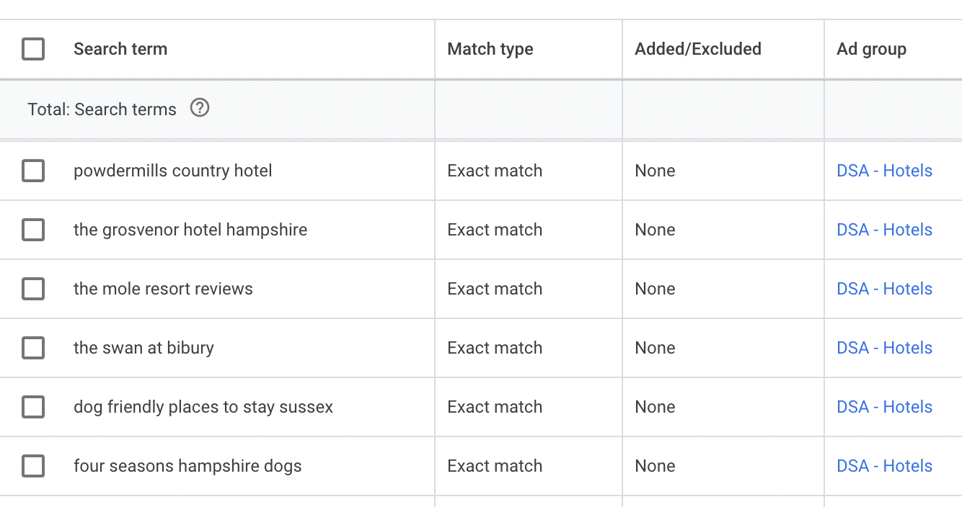Select dog friendly places to stay sussex checkbox
This screenshot has height=507, width=962.
(x=33, y=407)
